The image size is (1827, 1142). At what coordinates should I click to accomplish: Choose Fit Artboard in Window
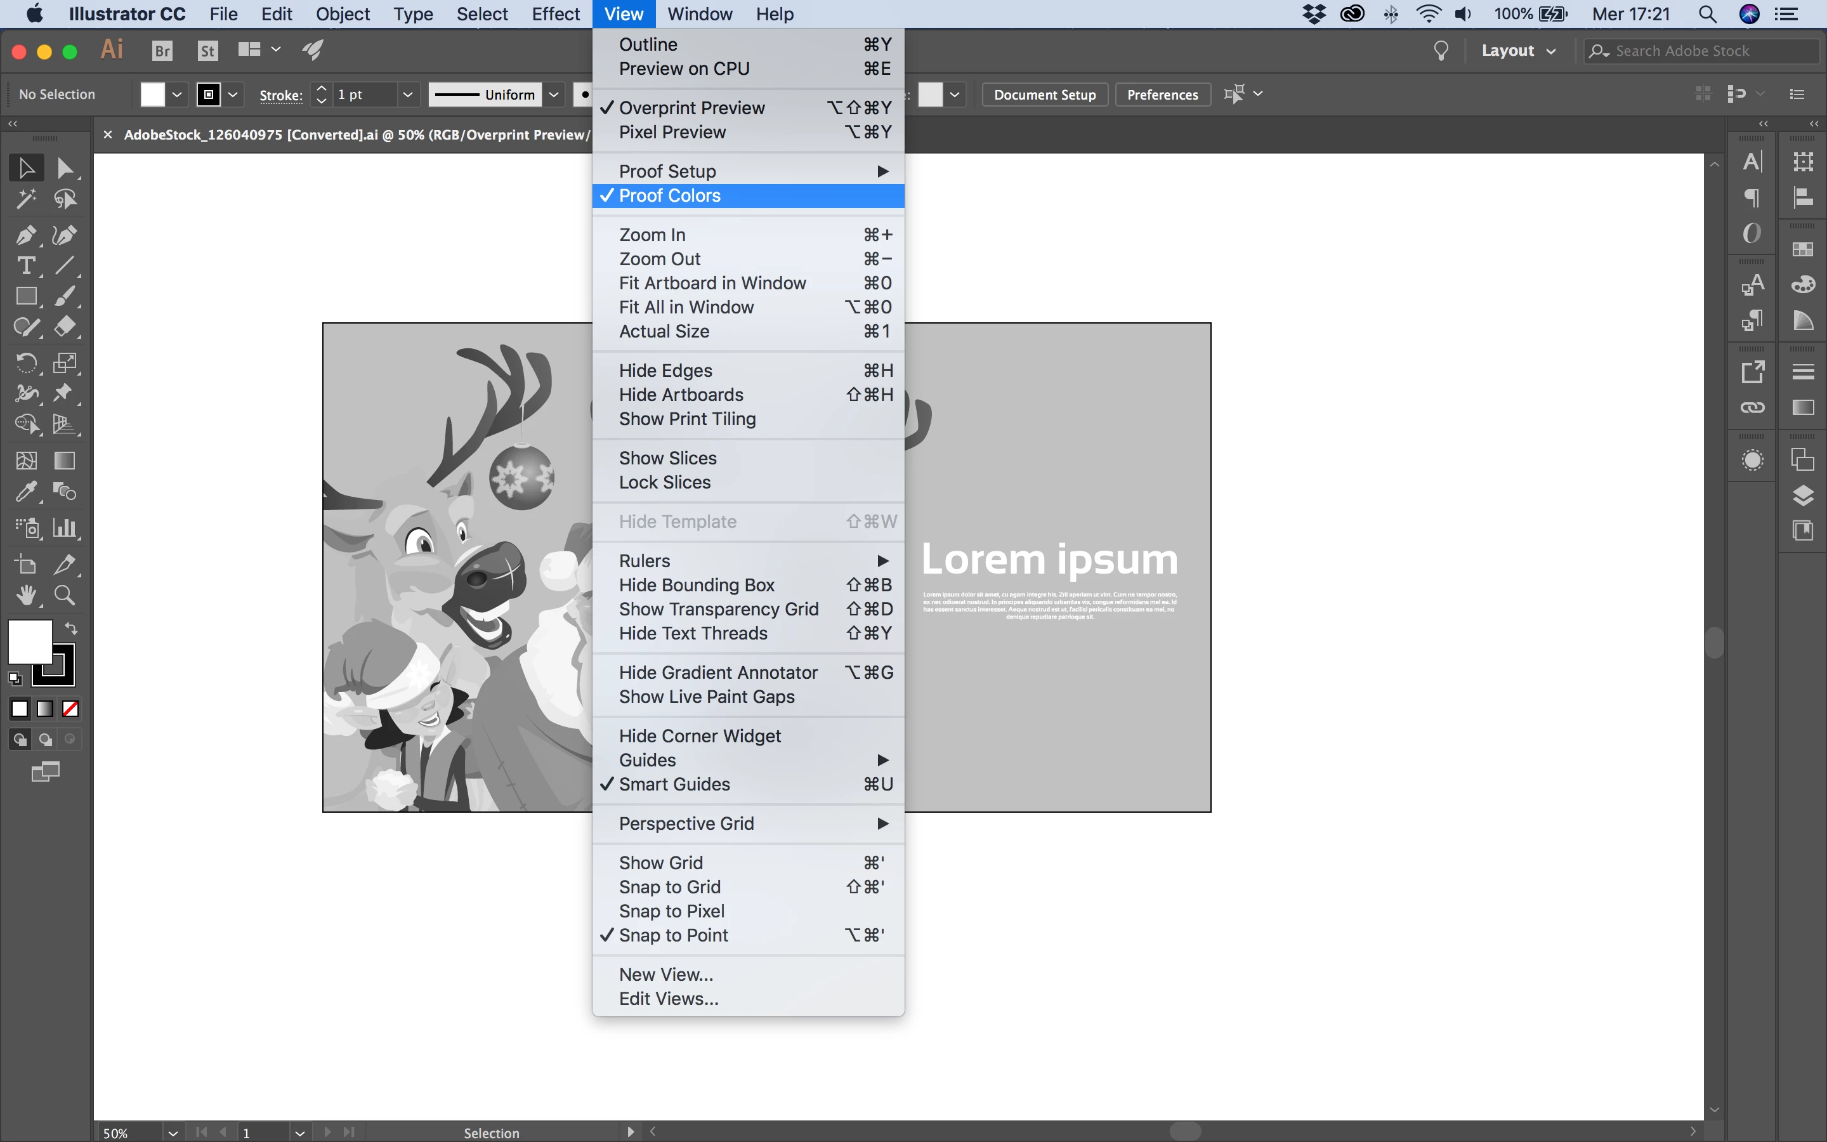(x=712, y=283)
